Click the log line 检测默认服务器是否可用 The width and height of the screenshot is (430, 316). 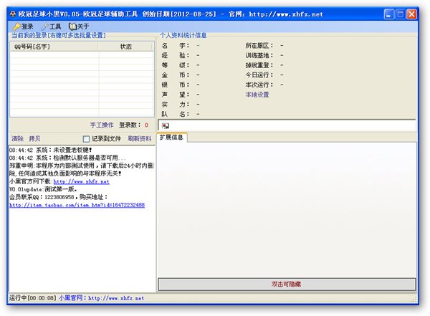(x=67, y=158)
